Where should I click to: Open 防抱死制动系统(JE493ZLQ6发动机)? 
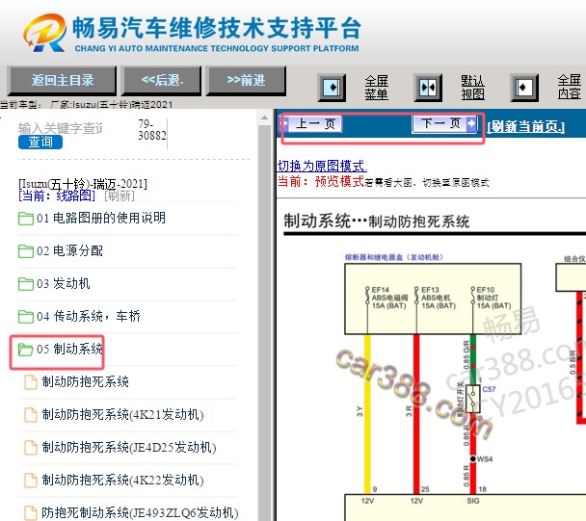(x=140, y=512)
